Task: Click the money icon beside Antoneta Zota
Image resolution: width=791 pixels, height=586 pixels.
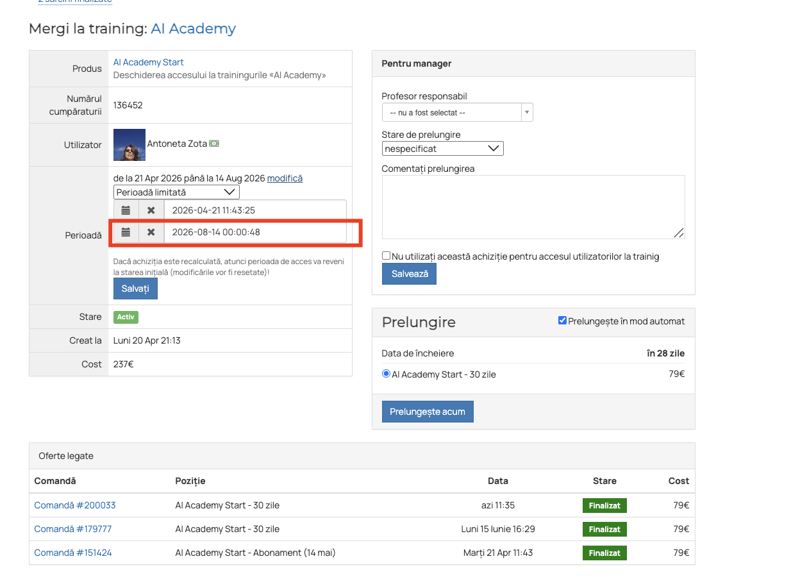Action: (214, 144)
